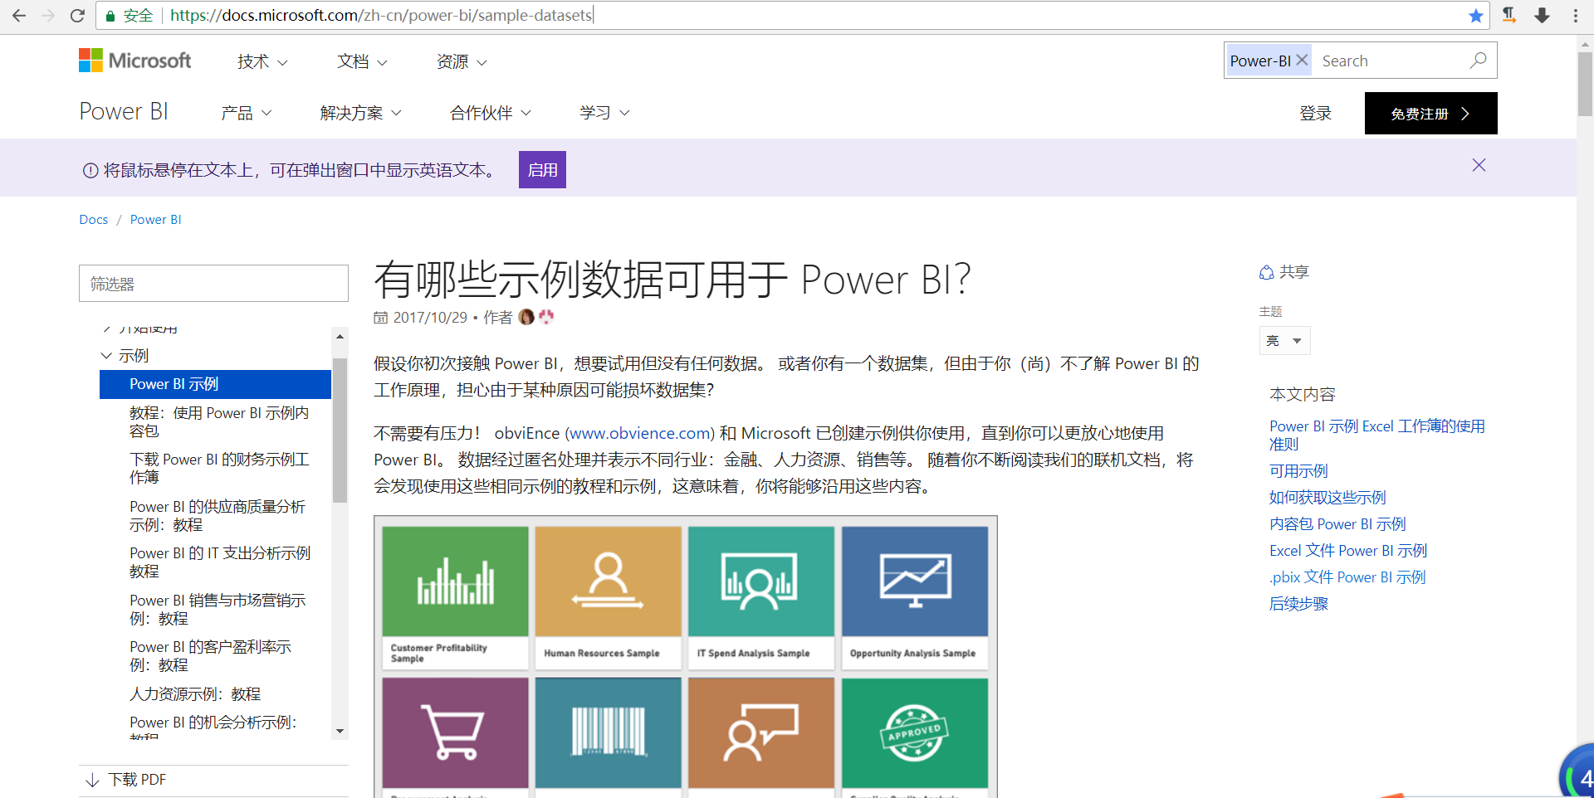Select Power BI 示例 in the sidebar
Image resolution: width=1594 pixels, height=798 pixels.
click(x=215, y=384)
